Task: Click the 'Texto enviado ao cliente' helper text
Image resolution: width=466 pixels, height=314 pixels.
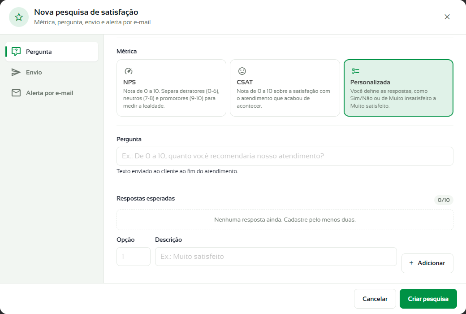Action: point(177,171)
